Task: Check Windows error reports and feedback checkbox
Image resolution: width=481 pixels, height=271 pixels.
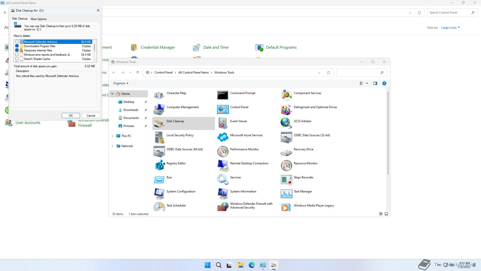Action: tap(17, 54)
